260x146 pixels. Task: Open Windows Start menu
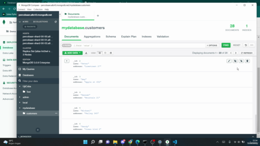click(85, 142)
